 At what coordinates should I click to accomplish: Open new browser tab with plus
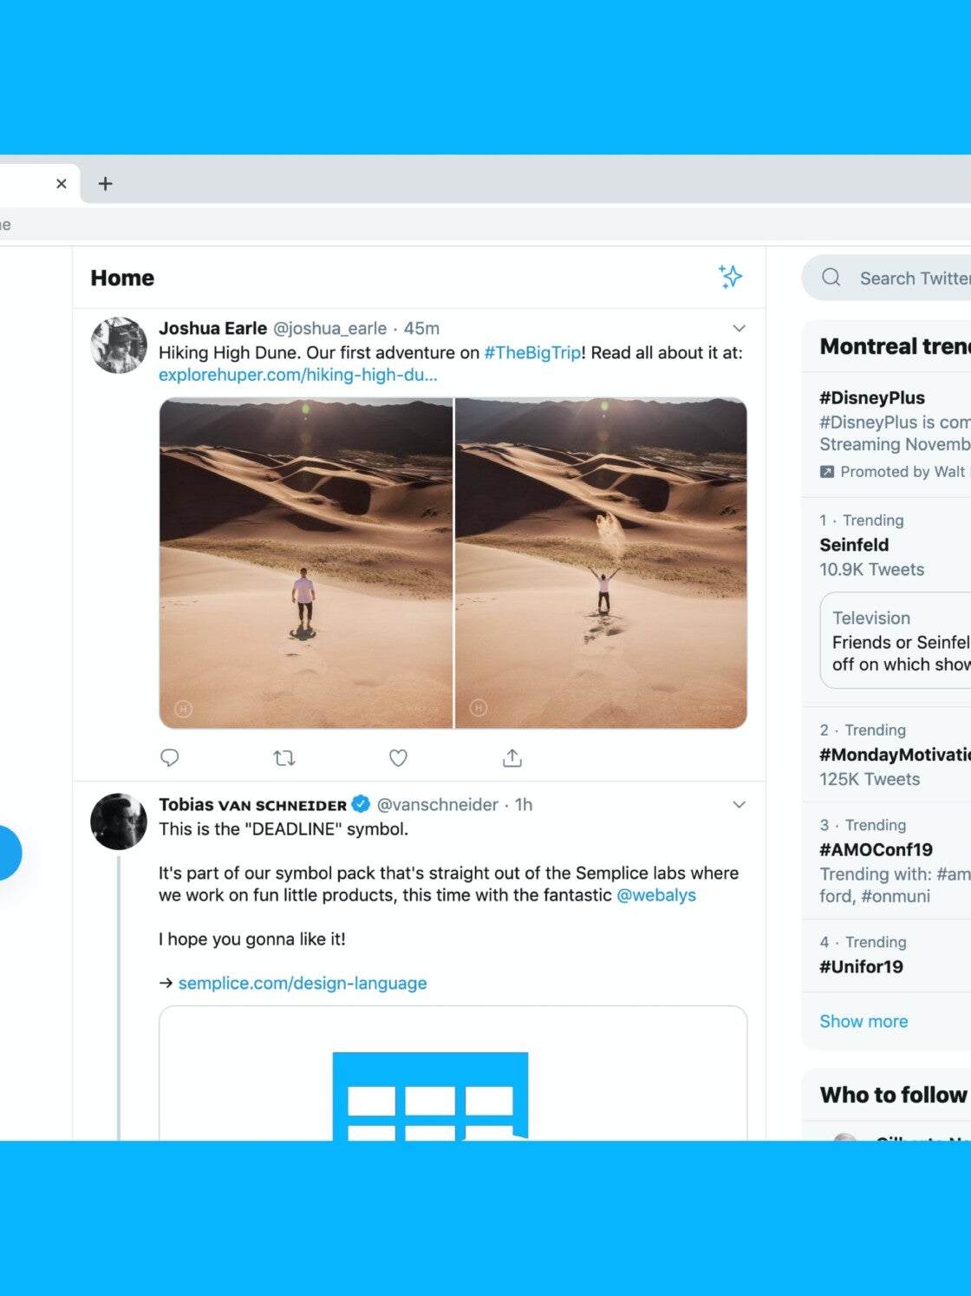click(x=105, y=184)
